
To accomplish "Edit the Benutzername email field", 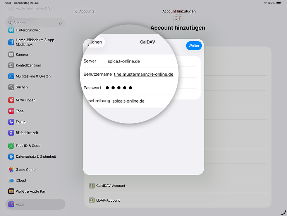I will 143,74.
